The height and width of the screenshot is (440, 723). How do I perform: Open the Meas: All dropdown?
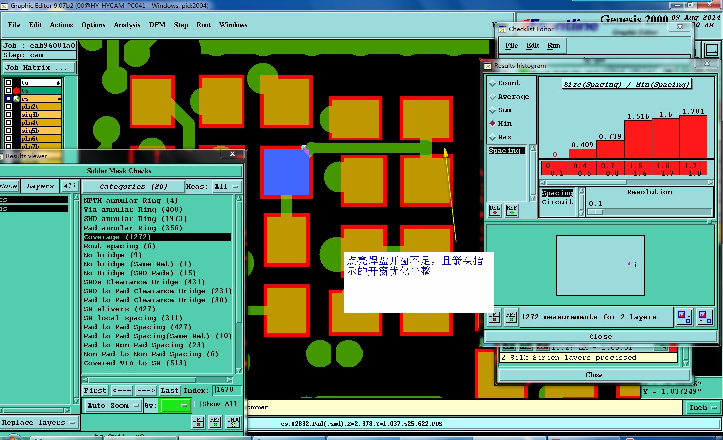(226, 187)
